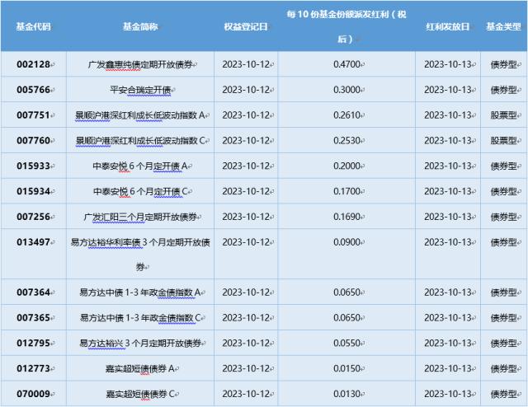
Task: Select fund name 景顺沪港深红利成长低波动指数 C
Action: [140, 140]
